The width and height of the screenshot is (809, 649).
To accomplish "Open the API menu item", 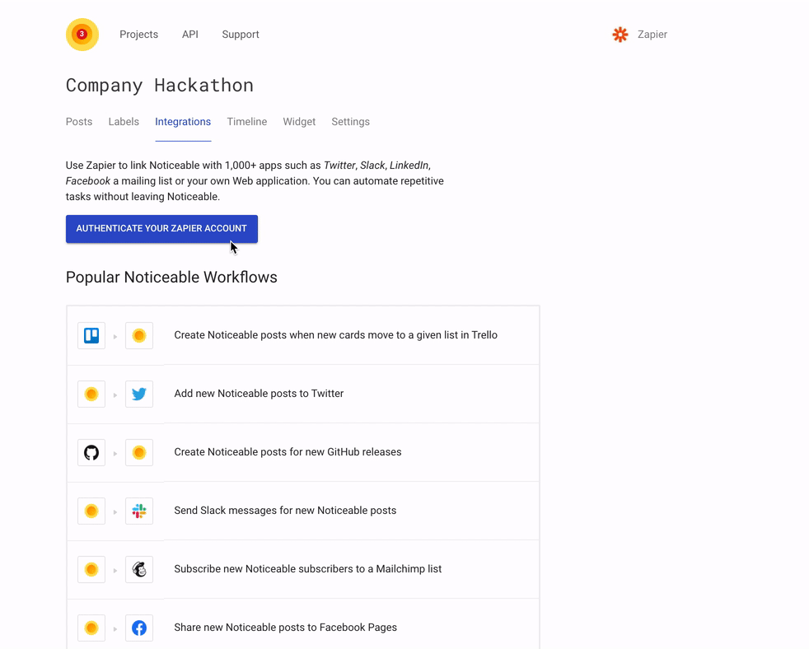I will (x=189, y=35).
